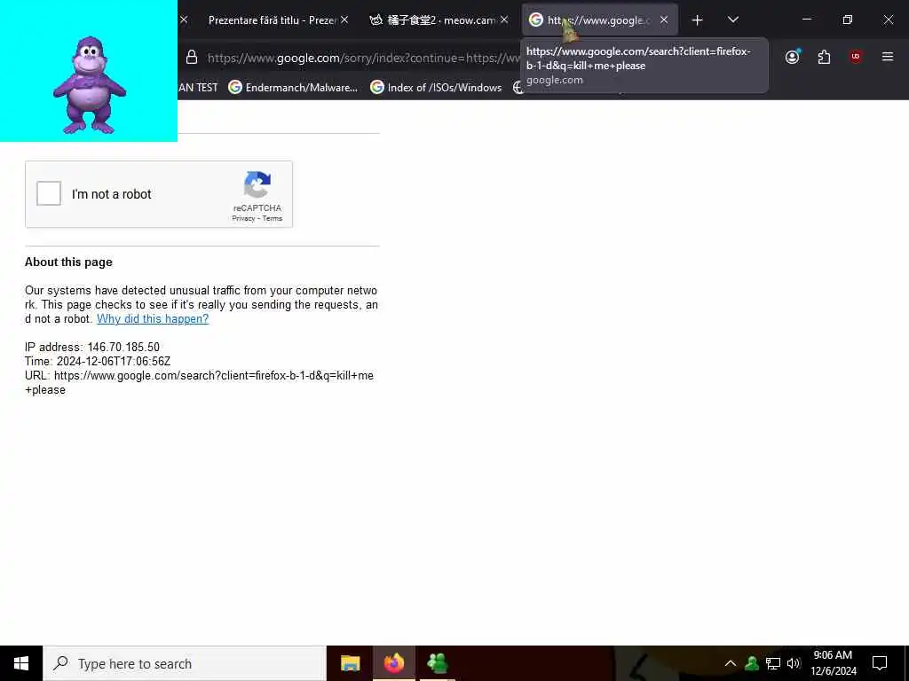909x681 pixels.
Task: Expand the list all tabs dropdown
Action: 732,20
